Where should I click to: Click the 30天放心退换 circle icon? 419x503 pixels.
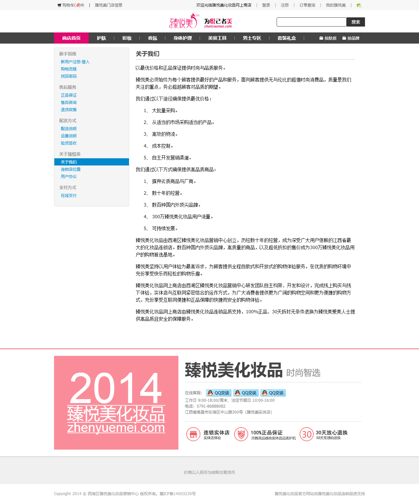coord(306,435)
